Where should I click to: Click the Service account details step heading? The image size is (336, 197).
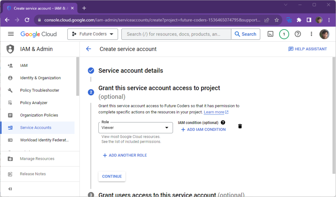[131, 71]
